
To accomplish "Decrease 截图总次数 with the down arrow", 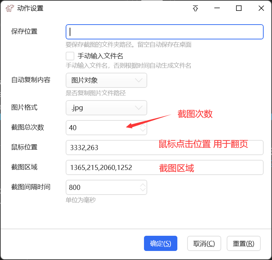I will point(143,130).
